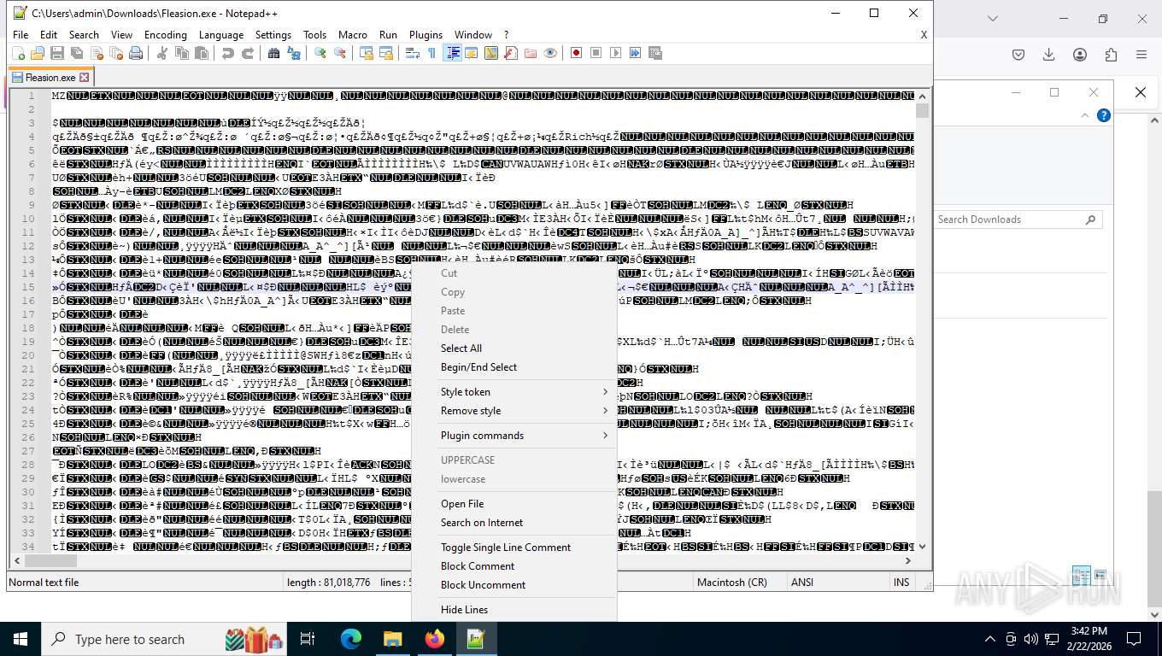Toggle INS insert mode in status bar

point(901,582)
